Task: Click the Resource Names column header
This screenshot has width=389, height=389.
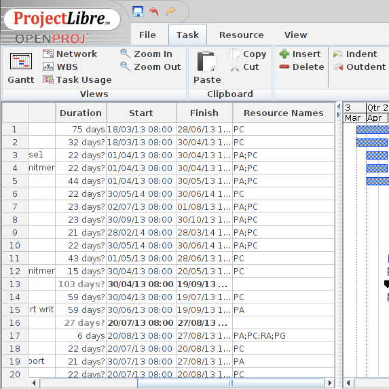Action: pos(284,113)
